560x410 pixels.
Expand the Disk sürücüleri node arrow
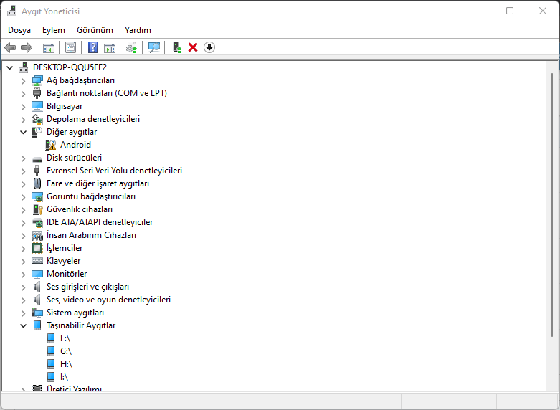pos(23,158)
